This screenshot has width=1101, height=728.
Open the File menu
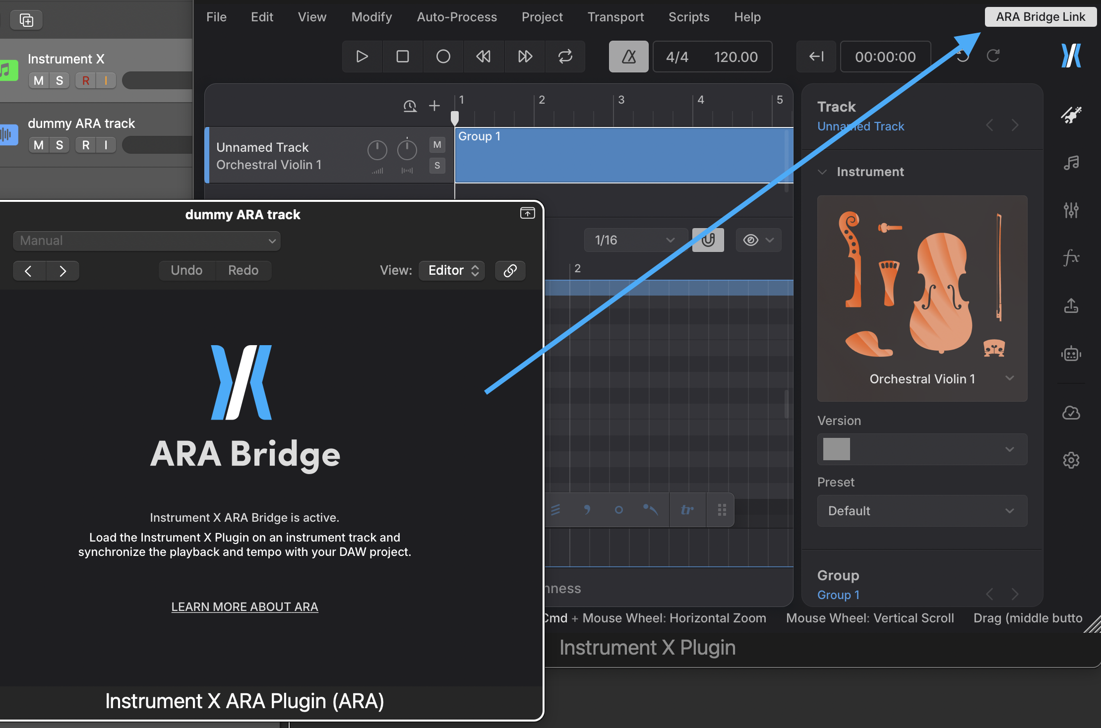click(216, 17)
